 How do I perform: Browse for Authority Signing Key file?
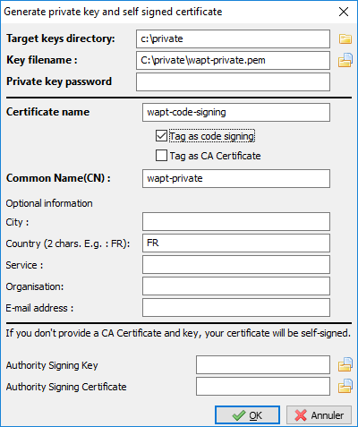coord(345,364)
